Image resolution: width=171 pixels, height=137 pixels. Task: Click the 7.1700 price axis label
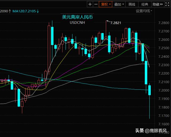coord(164,116)
